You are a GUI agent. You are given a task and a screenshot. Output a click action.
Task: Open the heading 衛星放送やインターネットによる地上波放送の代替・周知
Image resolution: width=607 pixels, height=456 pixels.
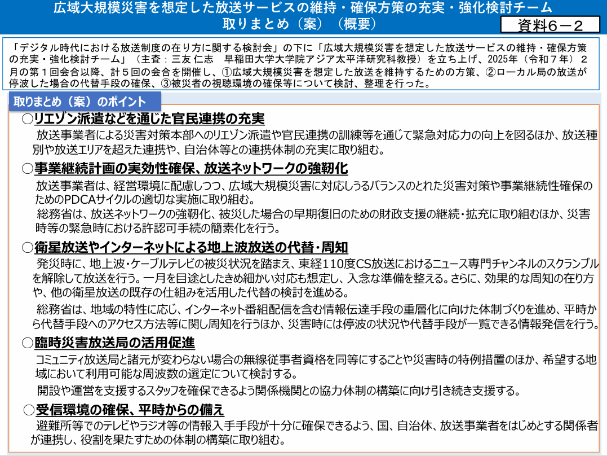[x=191, y=247]
